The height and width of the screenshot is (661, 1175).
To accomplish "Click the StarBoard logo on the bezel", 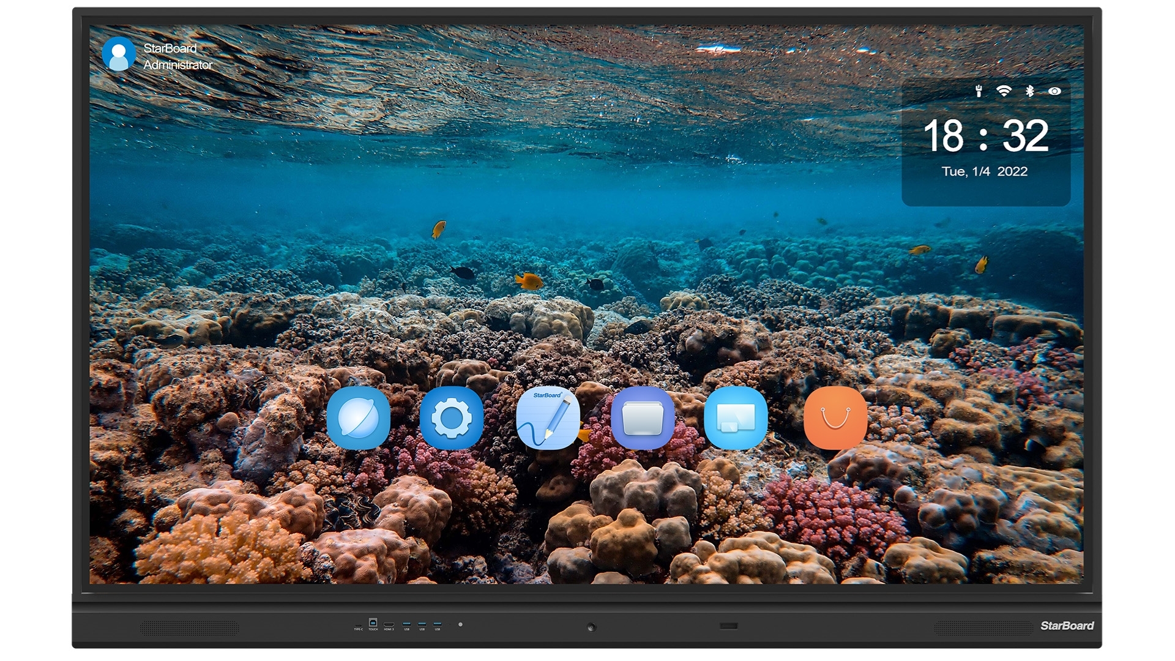I will click(1067, 626).
